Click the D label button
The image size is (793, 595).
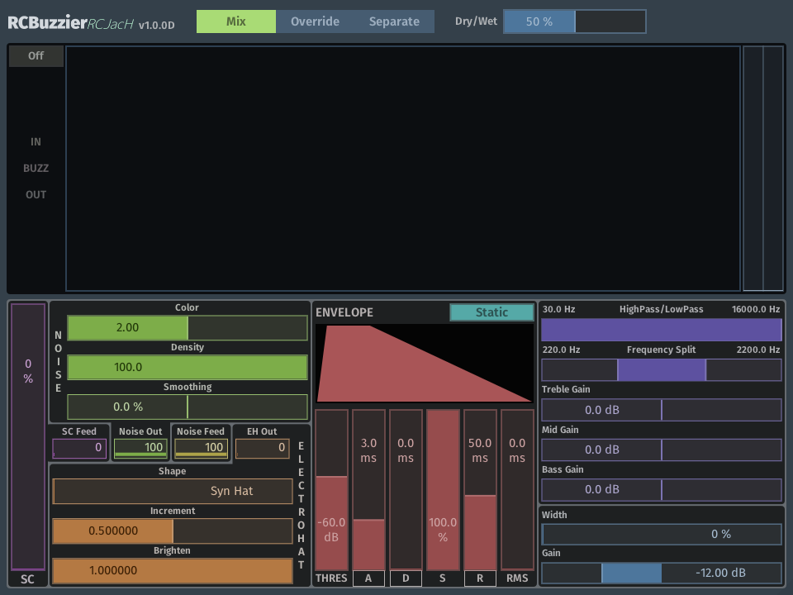406,578
